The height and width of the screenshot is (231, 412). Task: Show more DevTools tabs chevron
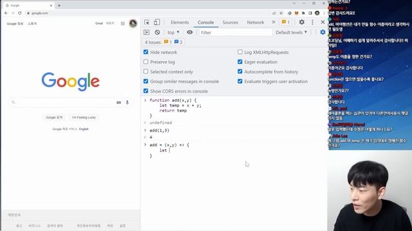pos(274,22)
